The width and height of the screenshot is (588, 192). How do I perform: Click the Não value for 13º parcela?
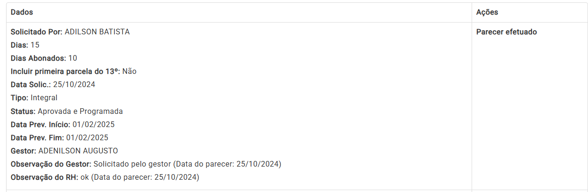(130, 72)
